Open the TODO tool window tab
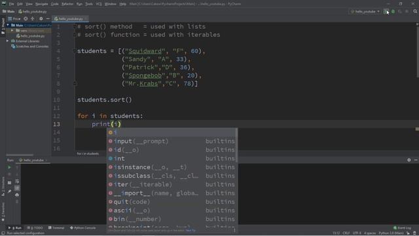Screen dimensions: 419x236 pyautogui.click(x=35, y=228)
